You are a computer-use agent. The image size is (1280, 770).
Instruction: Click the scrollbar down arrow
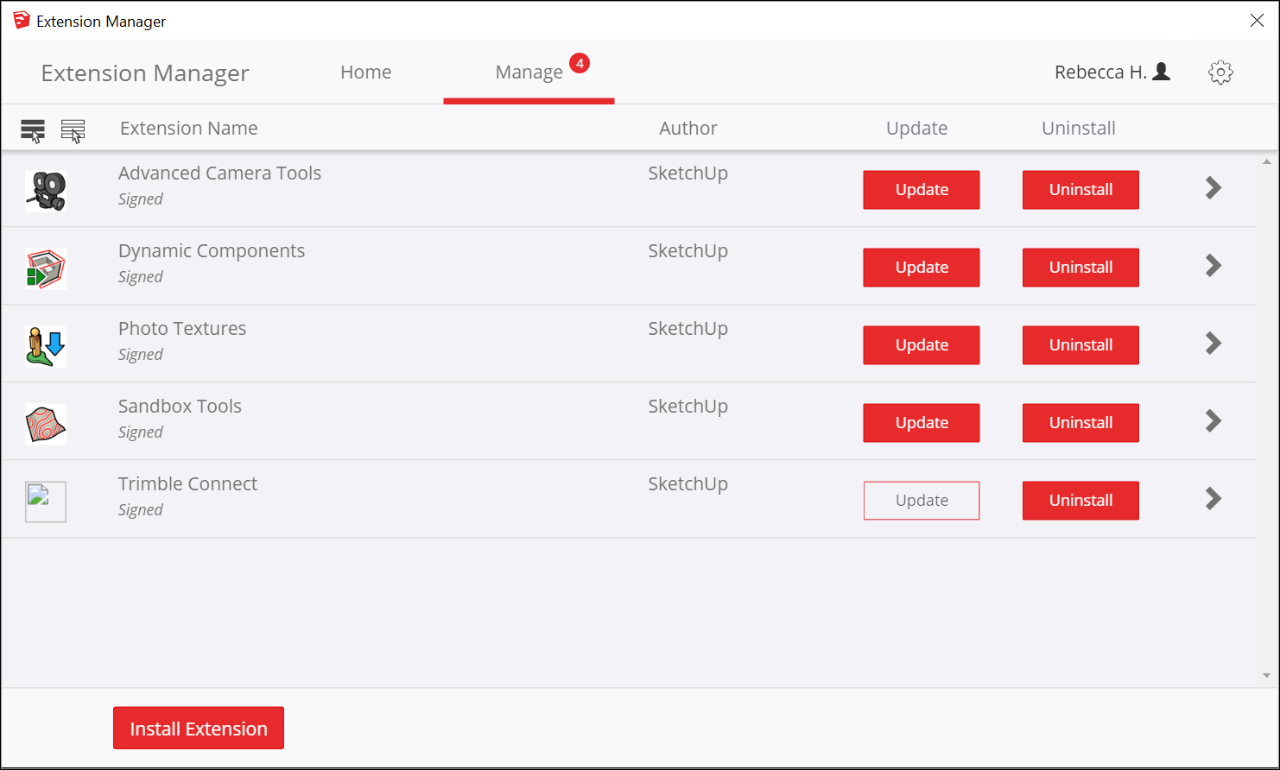click(x=1266, y=676)
